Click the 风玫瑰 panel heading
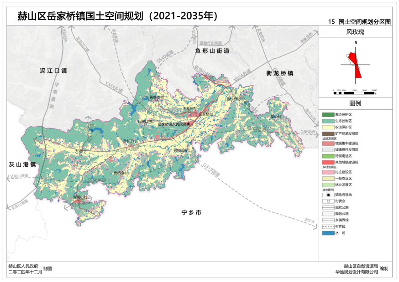 [355, 32]
